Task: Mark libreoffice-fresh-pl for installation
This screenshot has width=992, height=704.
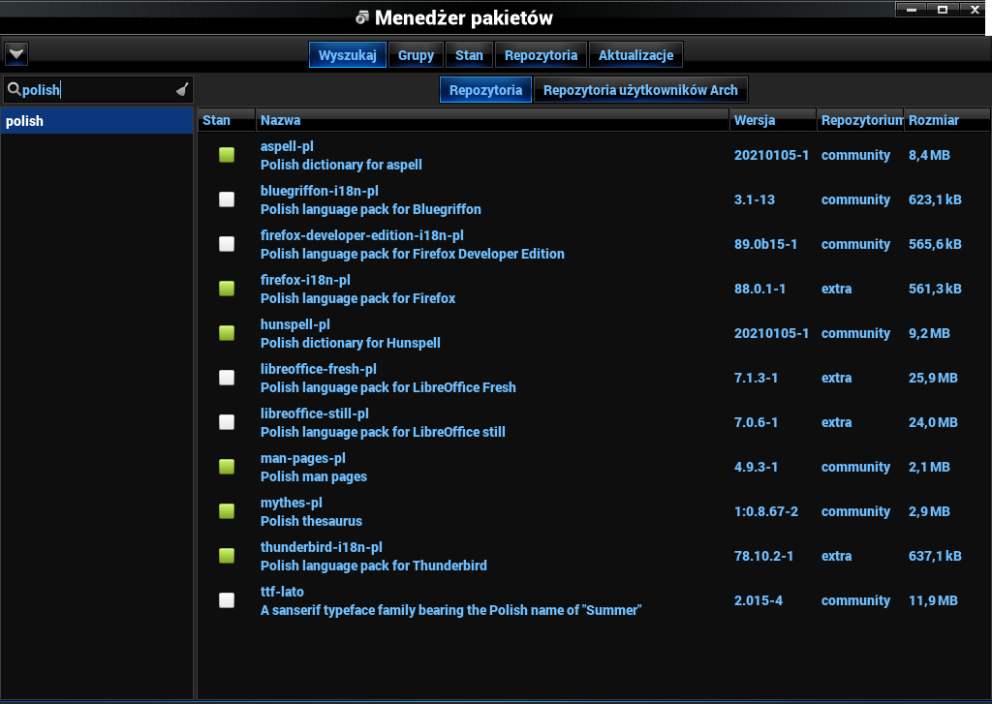Action: (x=227, y=378)
